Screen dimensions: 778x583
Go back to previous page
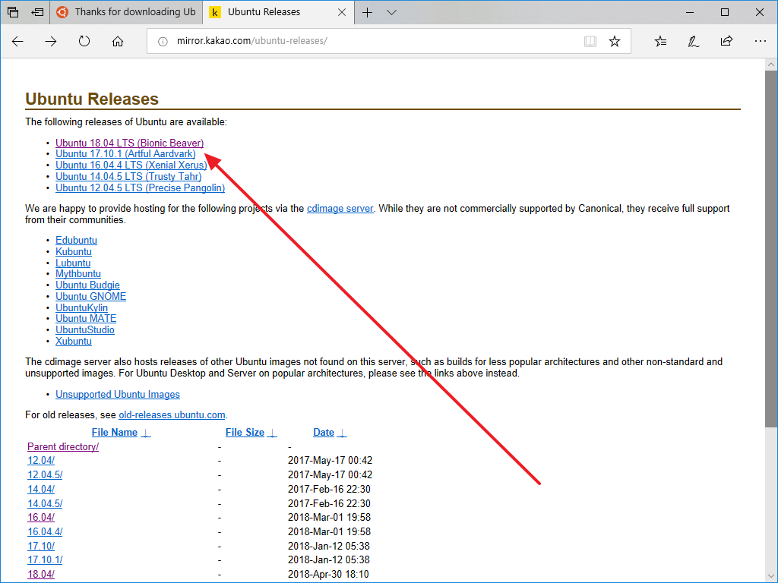coord(18,41)
